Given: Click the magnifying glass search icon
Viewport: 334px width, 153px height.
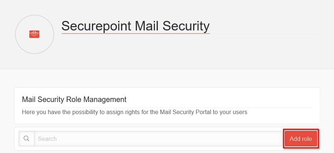Looking at the screenshot, I should [26, 139].
